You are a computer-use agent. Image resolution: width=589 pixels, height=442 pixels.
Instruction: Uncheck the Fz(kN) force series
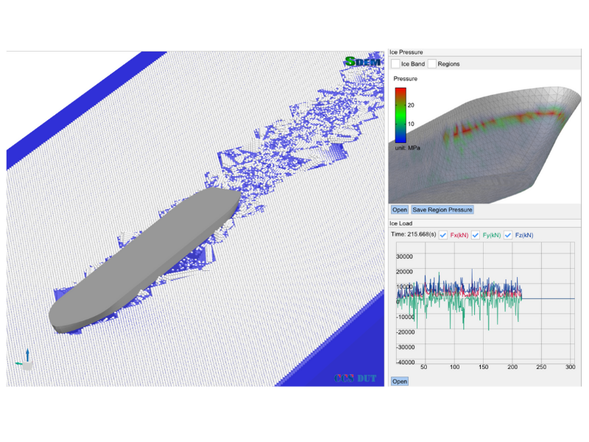pyautogui.click(x=508, y=235)
